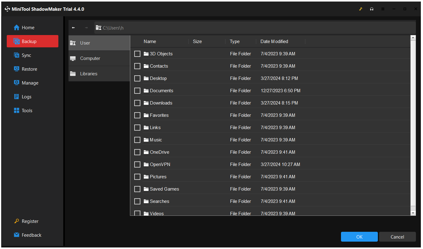Screen dimensions: 423x249
Task: Click the scrollbar down arrow
Action: [x=413, y=213]
